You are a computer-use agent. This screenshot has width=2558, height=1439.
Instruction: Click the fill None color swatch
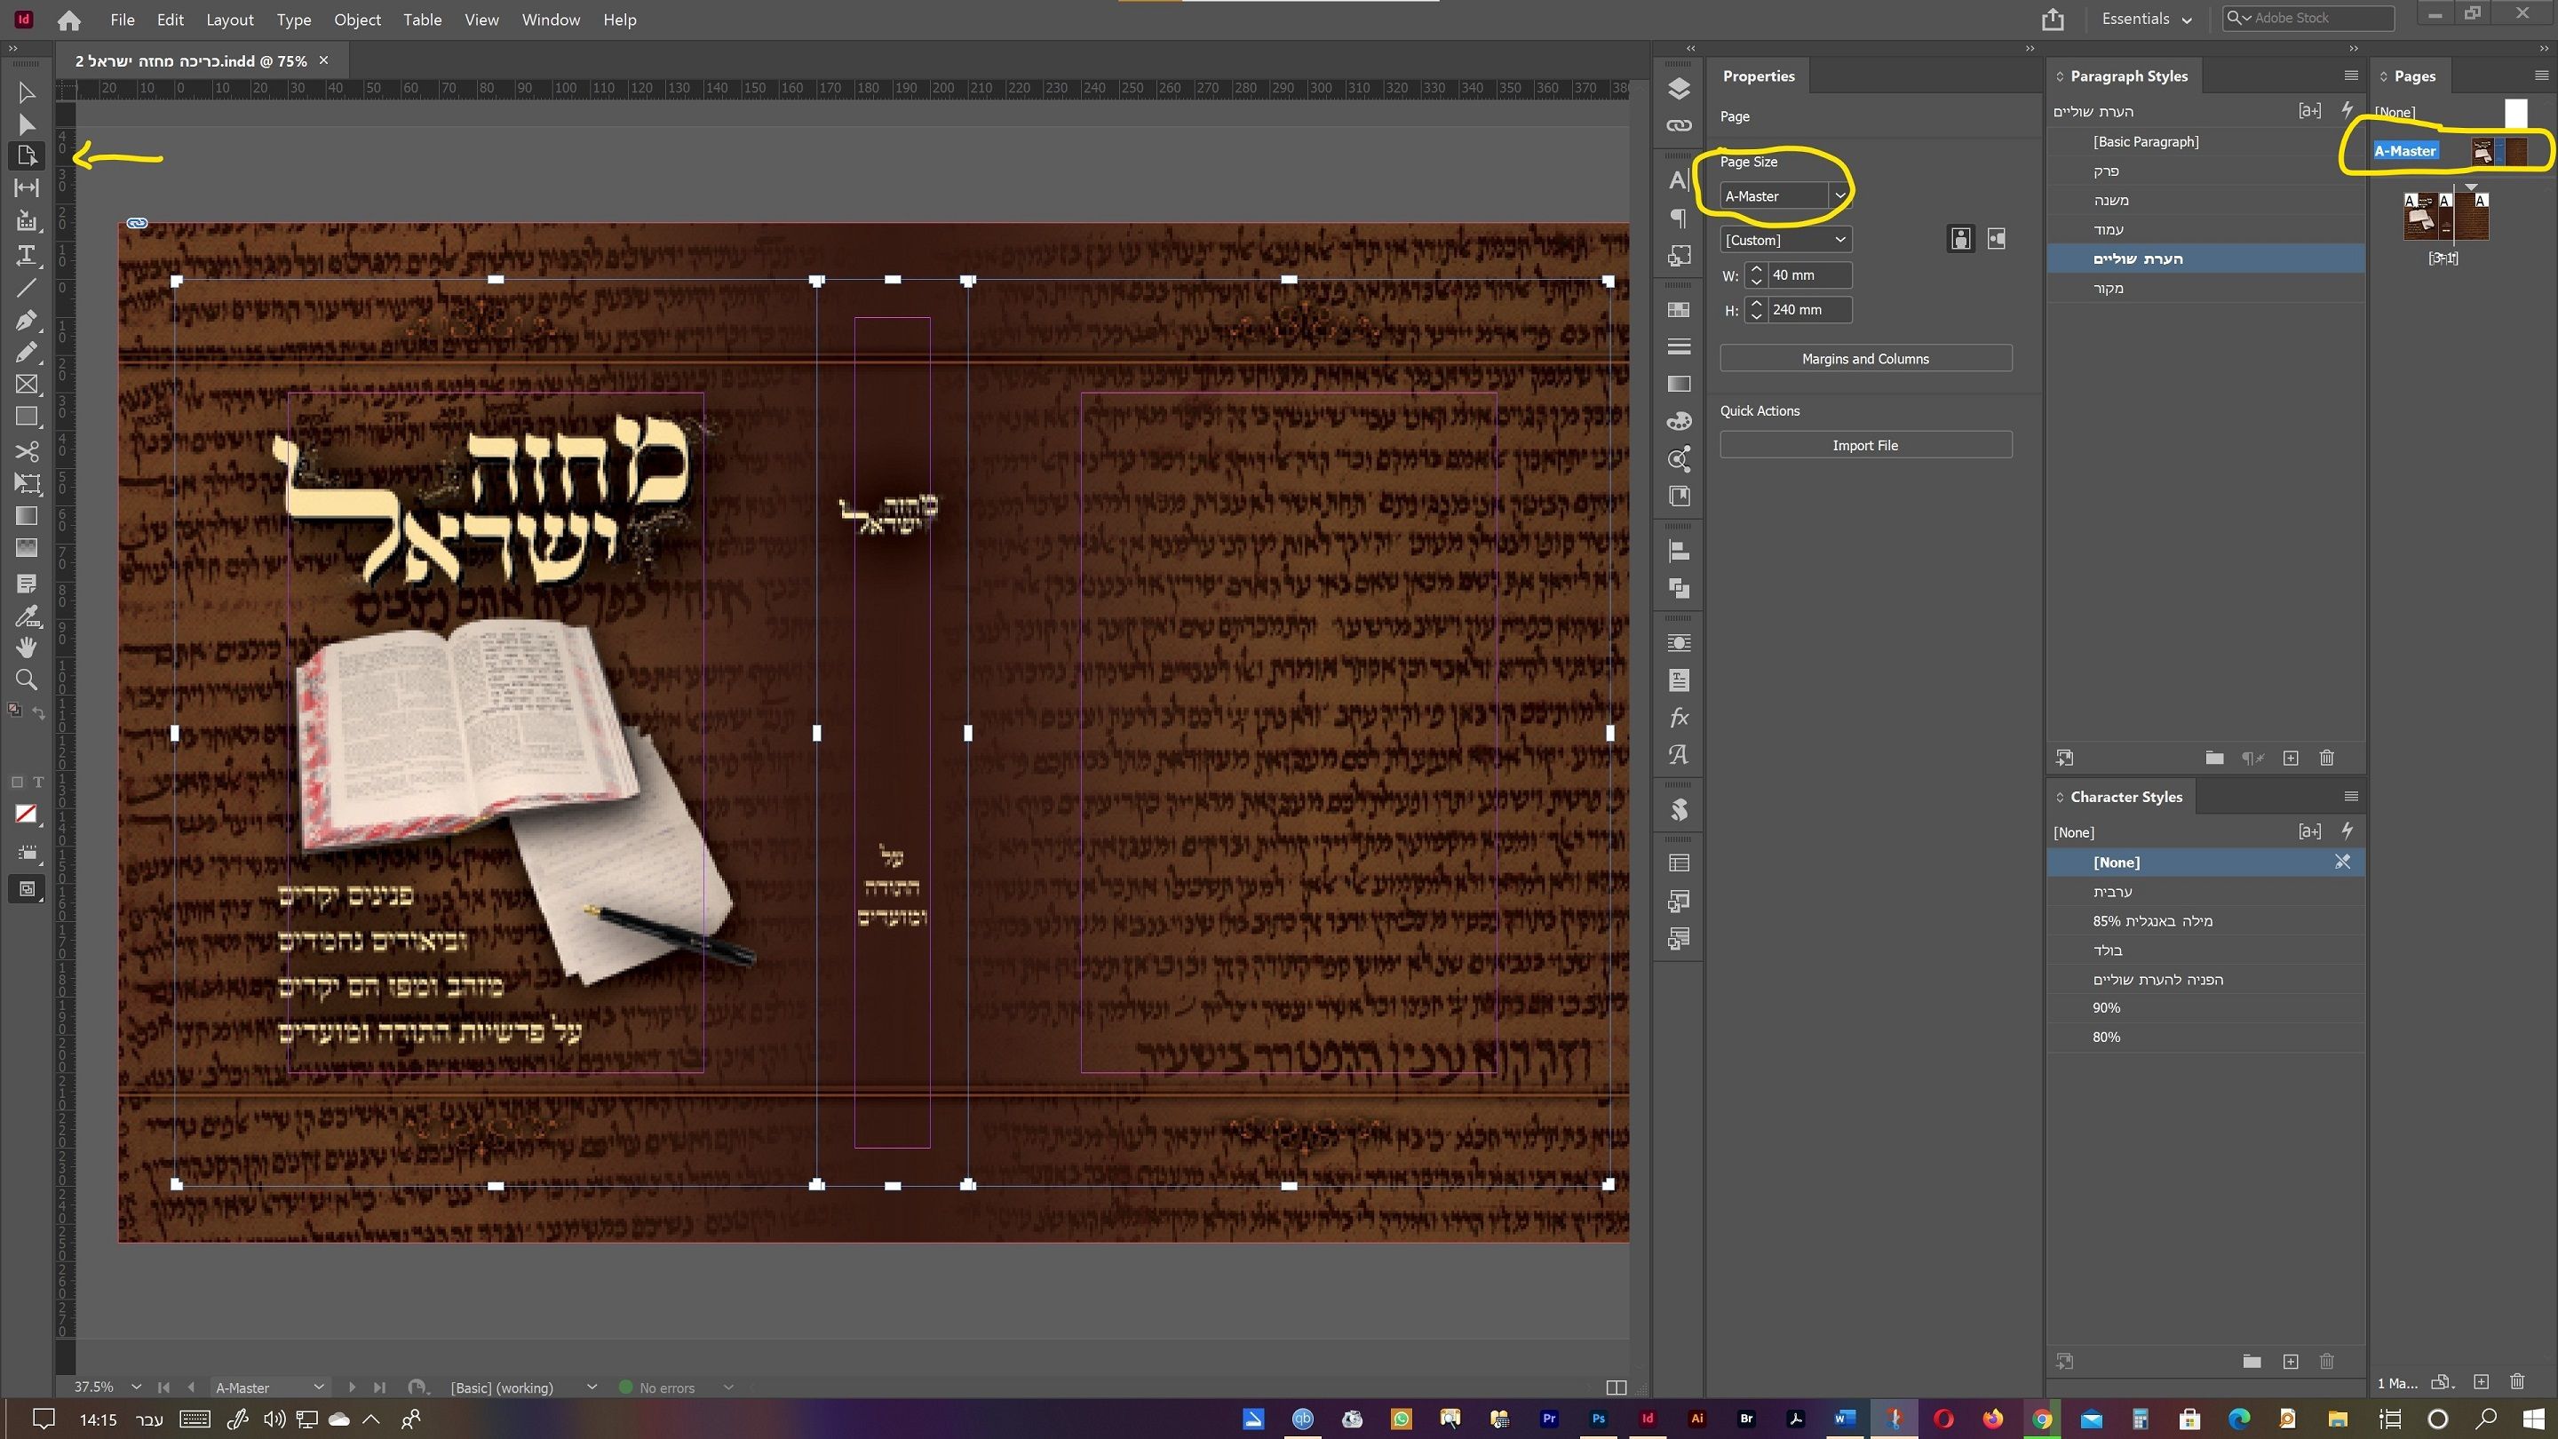pos(26,815)
